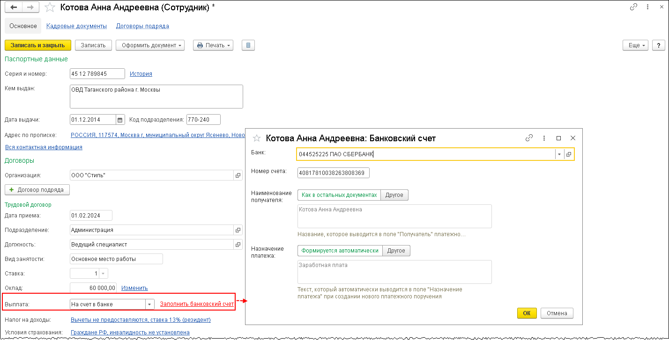This screenshot has height=340, width=669.
Task: Open the report icon button next to Печать
Action: point(248,45)
